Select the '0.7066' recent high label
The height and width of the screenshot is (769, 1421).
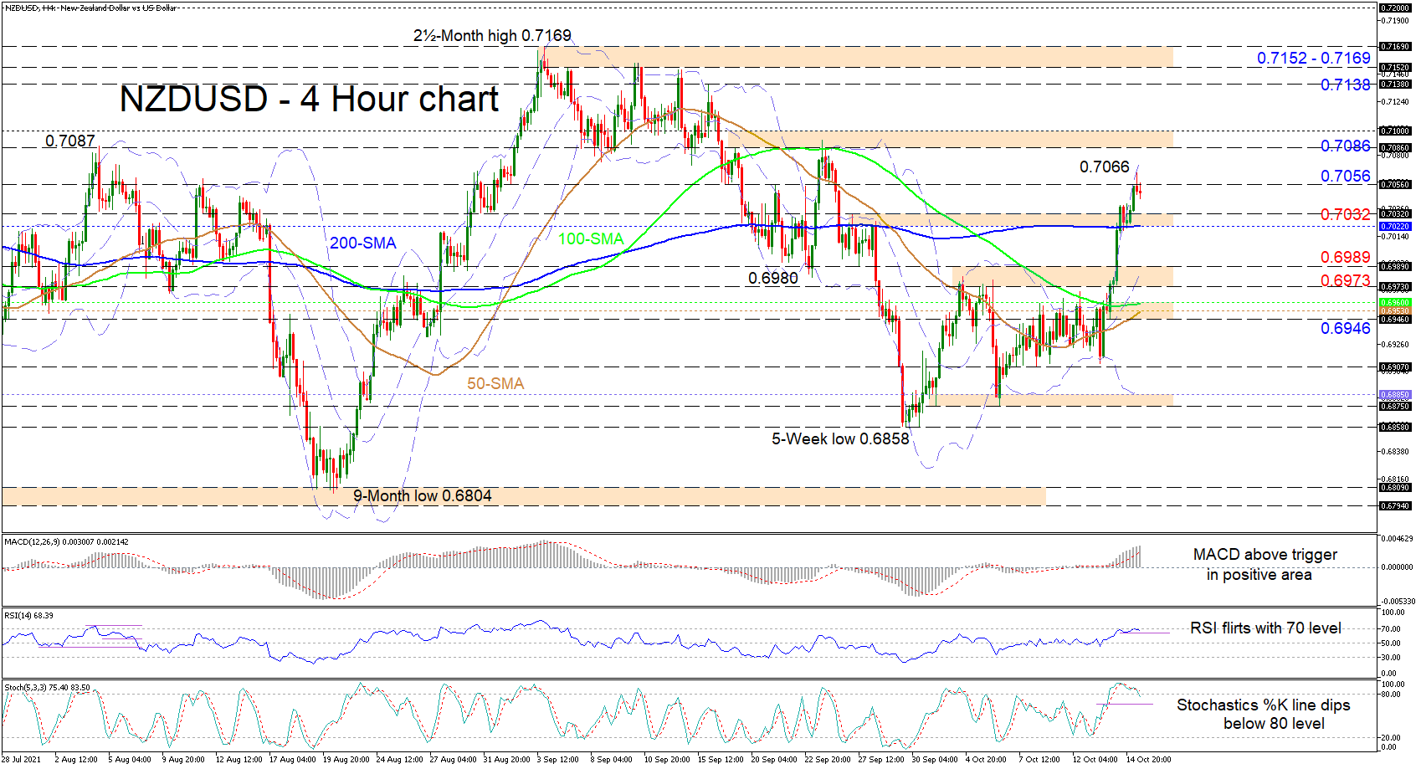click(1105, 167)
